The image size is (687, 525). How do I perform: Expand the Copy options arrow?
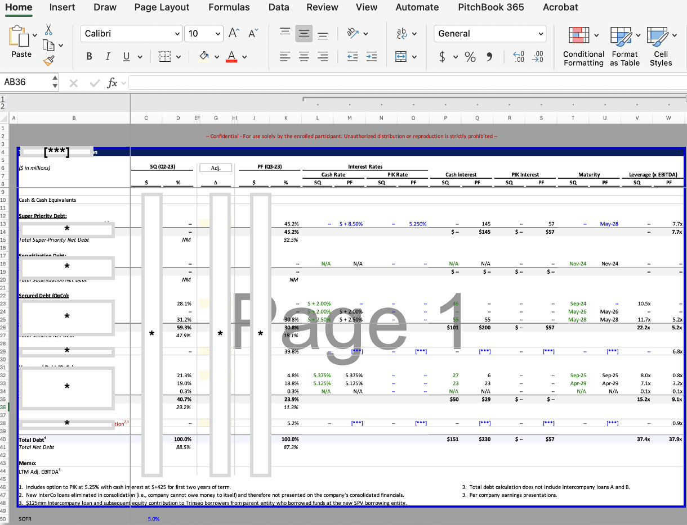coord(61,46)
